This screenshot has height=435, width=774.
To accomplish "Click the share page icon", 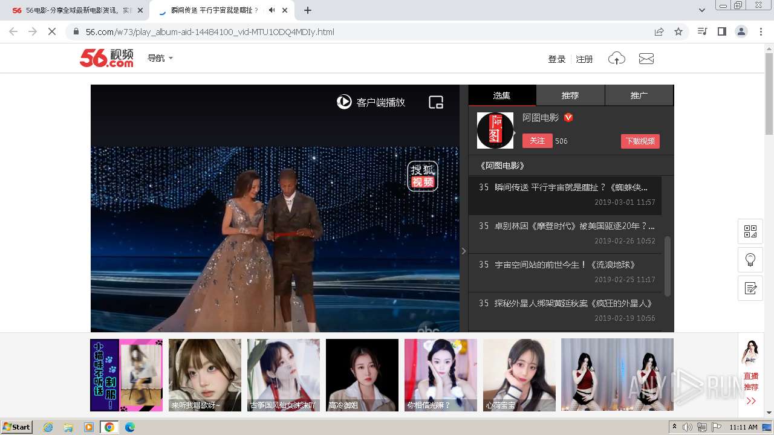I will point(659,31).
